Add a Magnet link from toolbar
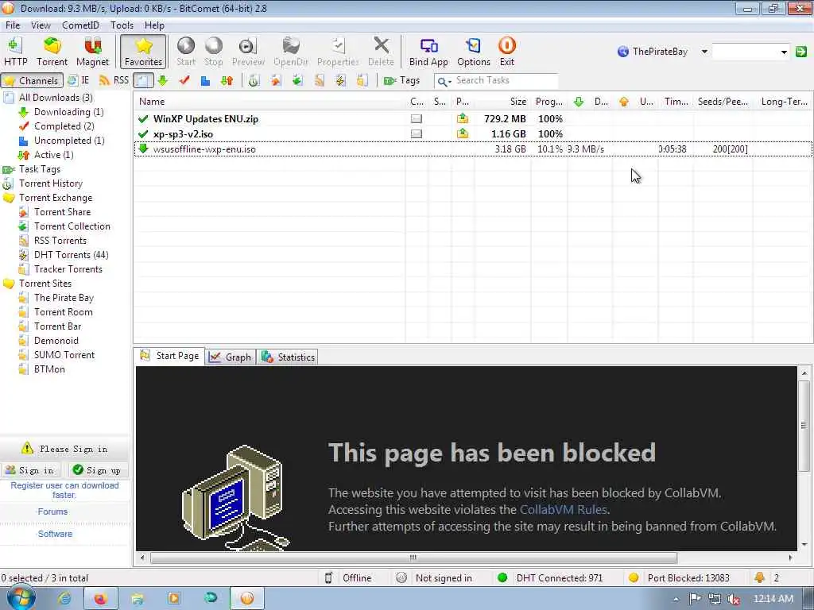Screen dimensions: 814x610 [92, 52]
